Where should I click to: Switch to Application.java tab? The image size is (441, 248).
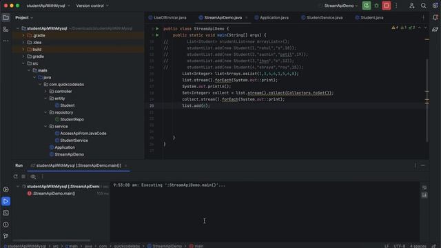click(x=271, y=18)
